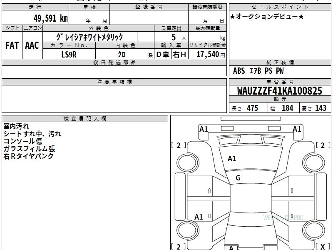Screen dimensions: 333x250
Task: Select inspector note シートすれ中、汚れ
Action: coord(32,134)
